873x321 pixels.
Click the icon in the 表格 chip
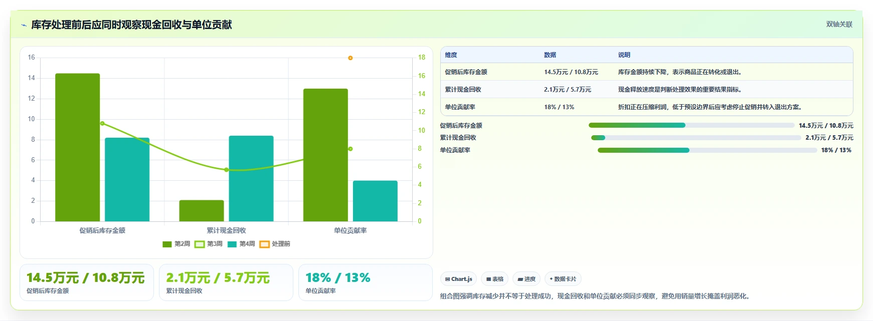(488, 279)
